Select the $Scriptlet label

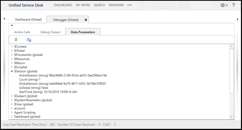[x=21, y=67]
